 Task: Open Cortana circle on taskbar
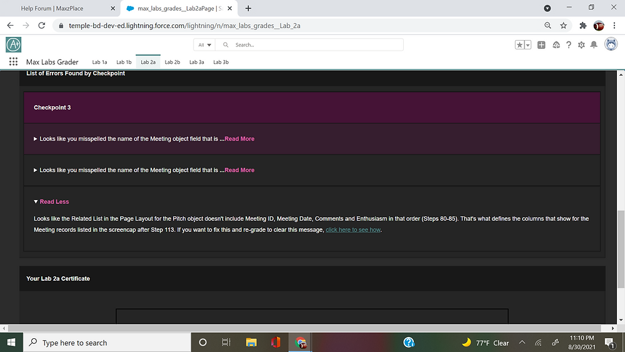pos(202,343)
